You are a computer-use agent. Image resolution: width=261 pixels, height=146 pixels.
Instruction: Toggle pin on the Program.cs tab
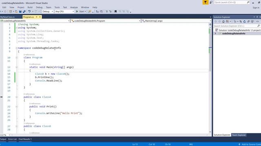[x=36, y=17]
